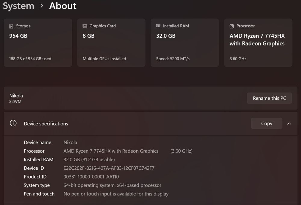Click the (3.60 GHz) value in Processor row
This screenshot has width=301, height=205.
(x=182, y=151)
